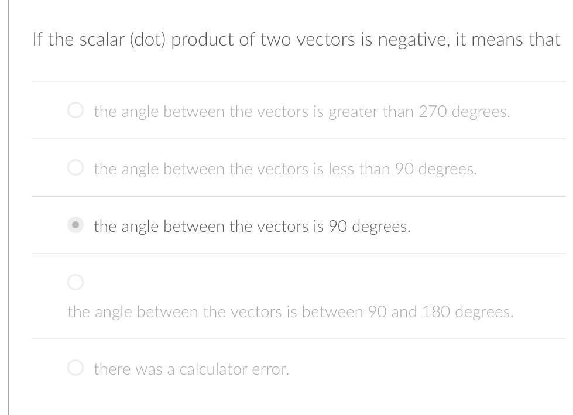This screenshot has height=415, width=573.
Task: Select the 'between 90 and 180 degrees' radio button
Action: [x=76, y=282]
